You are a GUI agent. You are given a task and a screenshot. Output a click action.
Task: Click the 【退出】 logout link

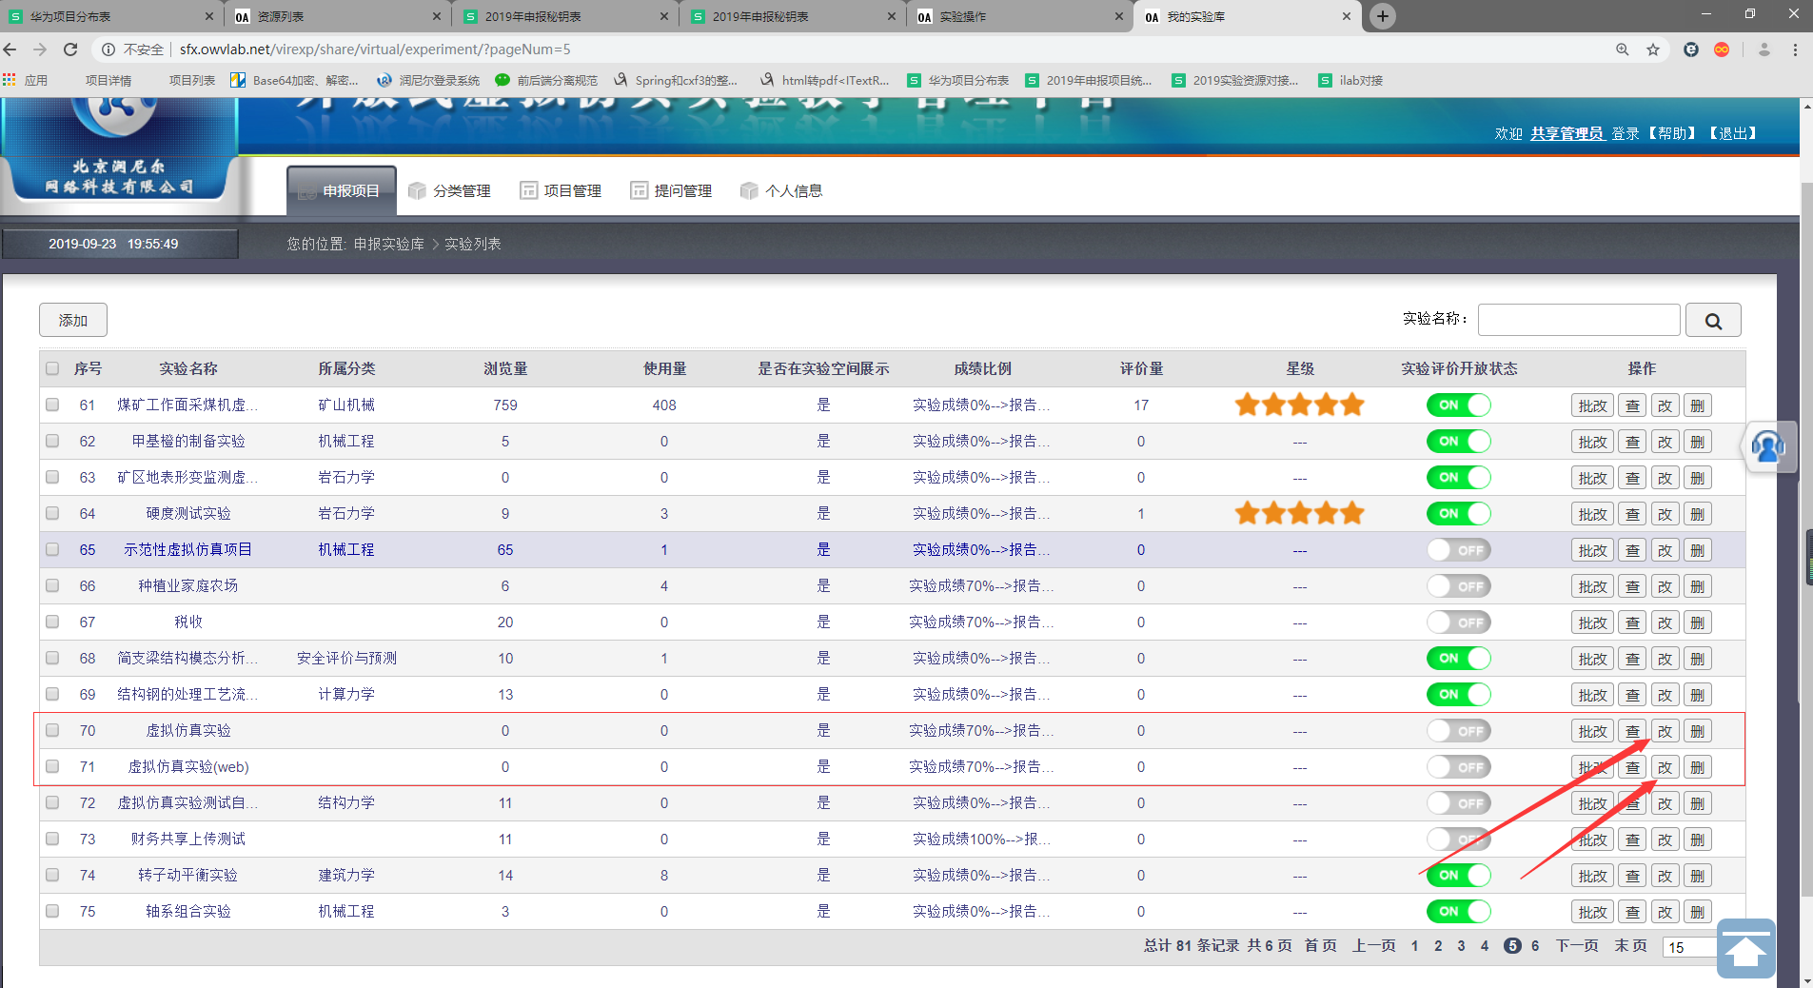[x=1732, y=133]
